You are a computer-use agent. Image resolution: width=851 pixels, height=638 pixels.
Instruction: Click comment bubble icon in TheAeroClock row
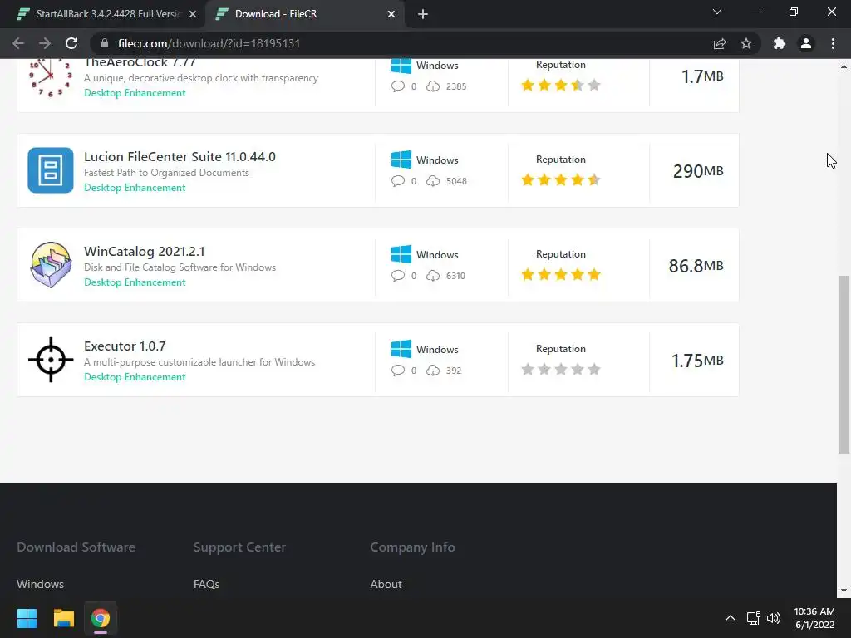[x=398, y=86]
